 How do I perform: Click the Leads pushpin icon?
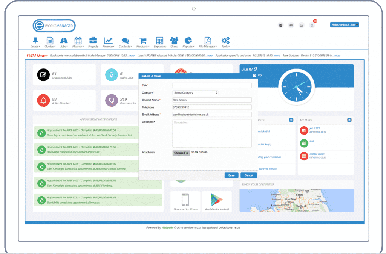tap(35, 41)
